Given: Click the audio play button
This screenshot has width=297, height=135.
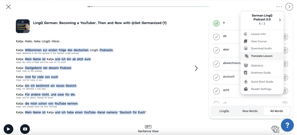Looking at the screenshot, I should [8, 129].
